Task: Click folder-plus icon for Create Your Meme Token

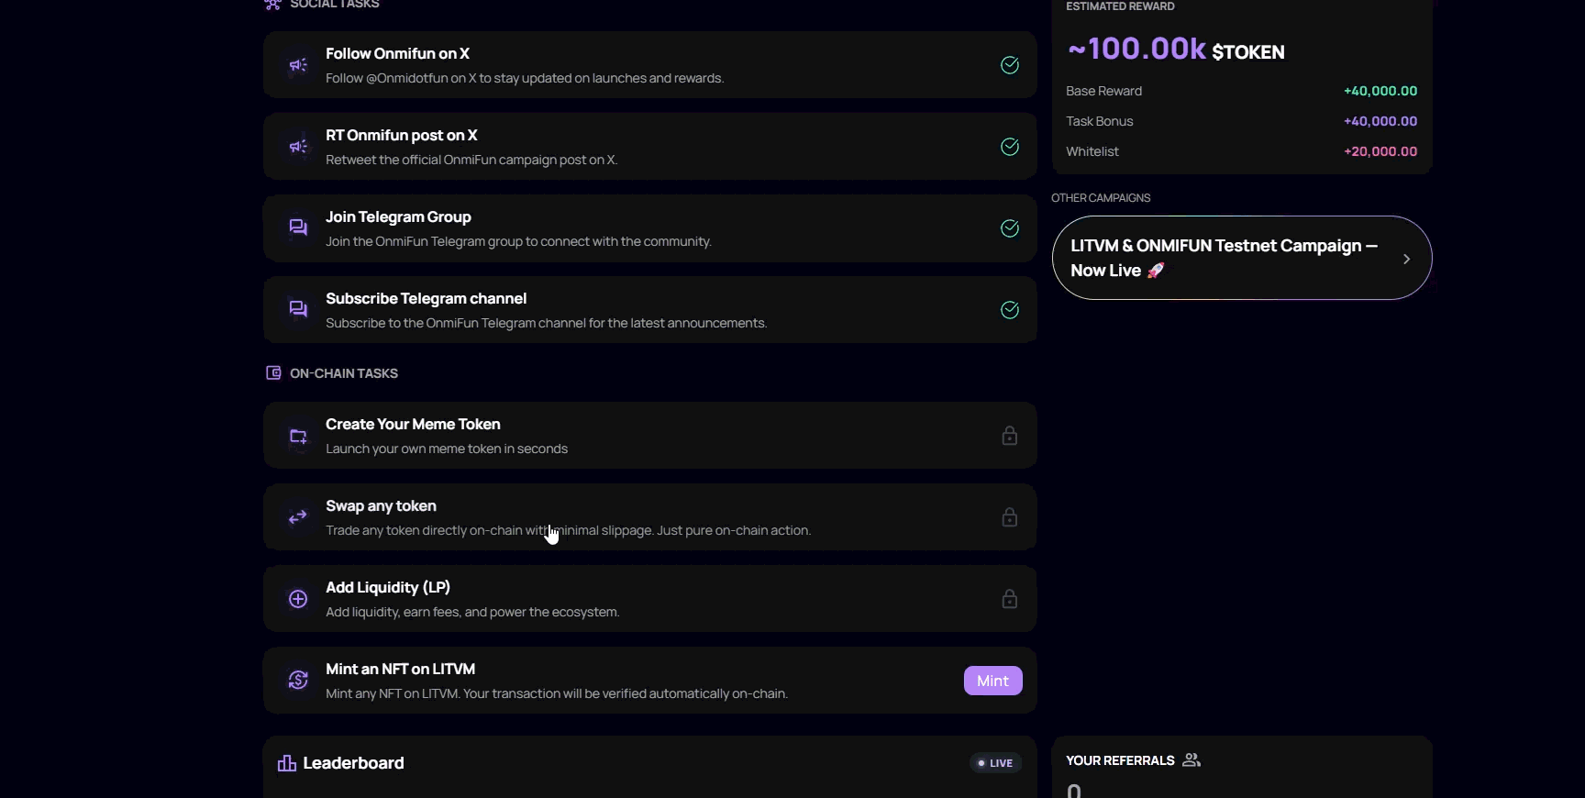Action: (x=298, y=437)
